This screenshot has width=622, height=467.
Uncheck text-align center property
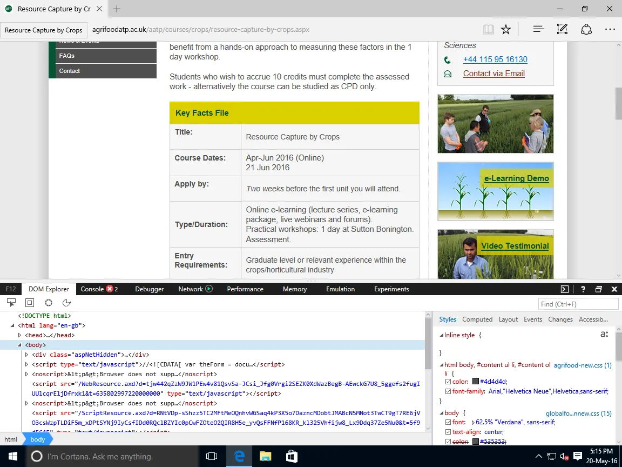pos(448,432)
